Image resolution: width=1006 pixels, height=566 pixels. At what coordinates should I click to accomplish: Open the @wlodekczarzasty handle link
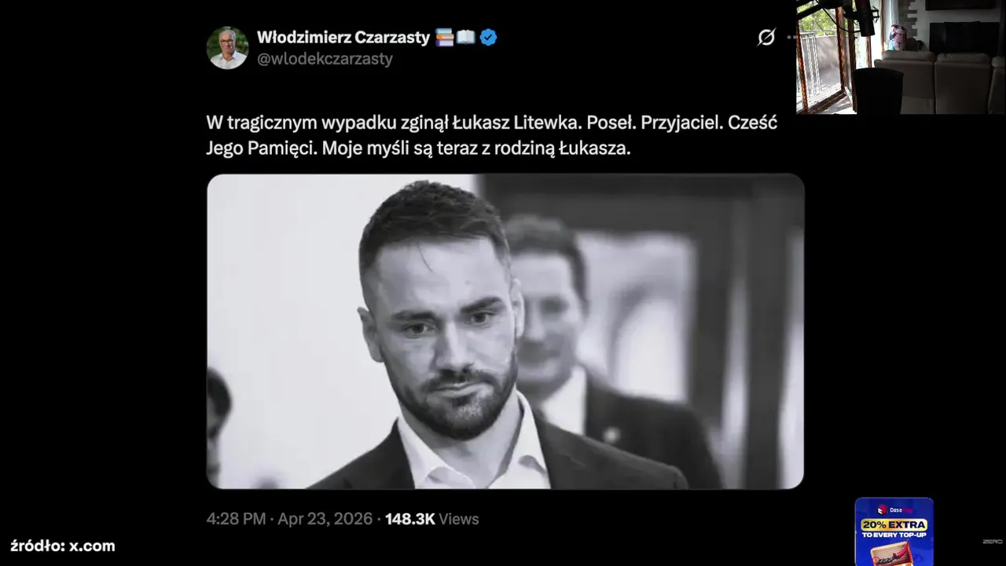325,59
